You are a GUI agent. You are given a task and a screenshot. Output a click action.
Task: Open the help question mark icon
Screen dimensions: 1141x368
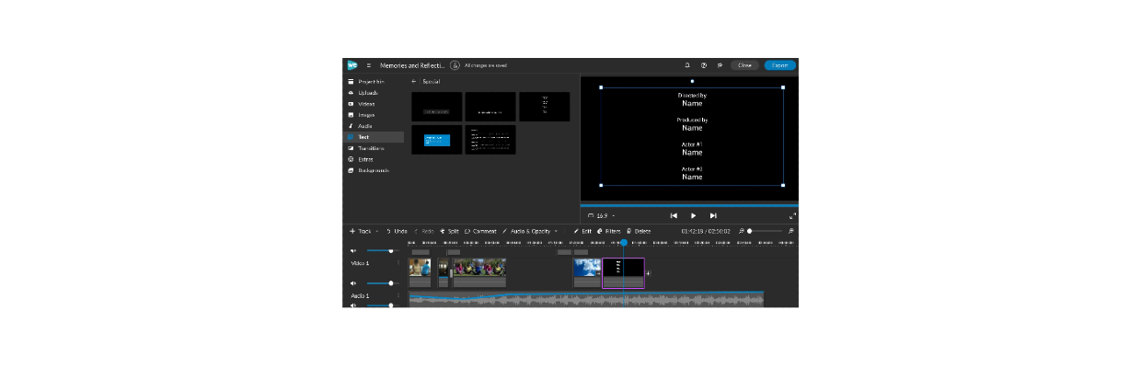point(704,65)
